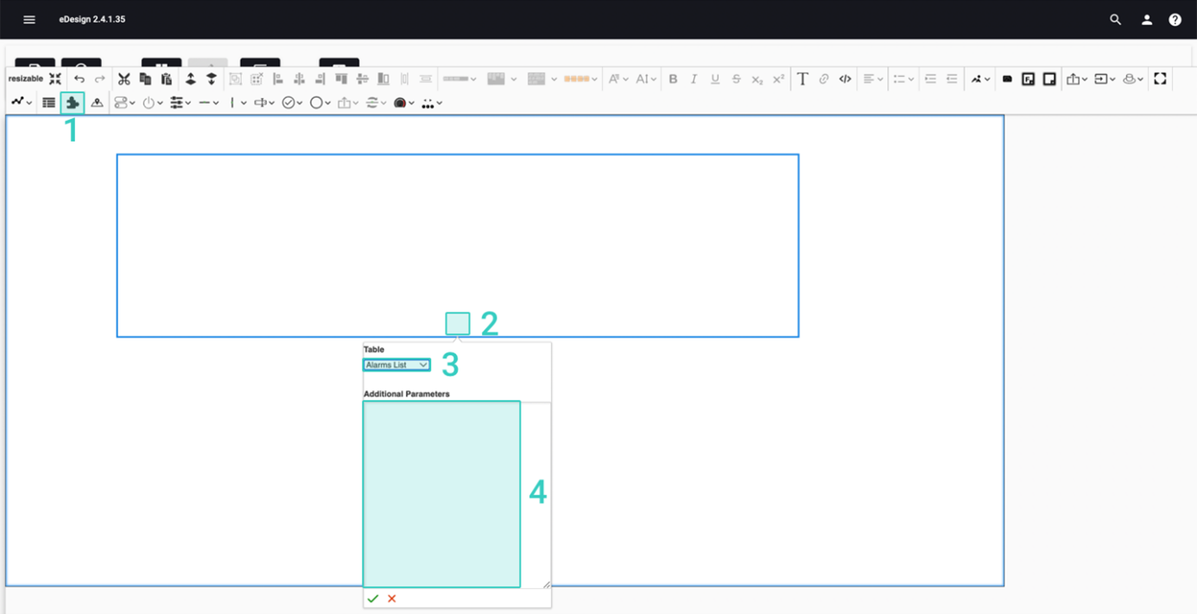The image size is (1197, 614).
Task: Click the undo arrow icon
Action: [x=79, y=79]
